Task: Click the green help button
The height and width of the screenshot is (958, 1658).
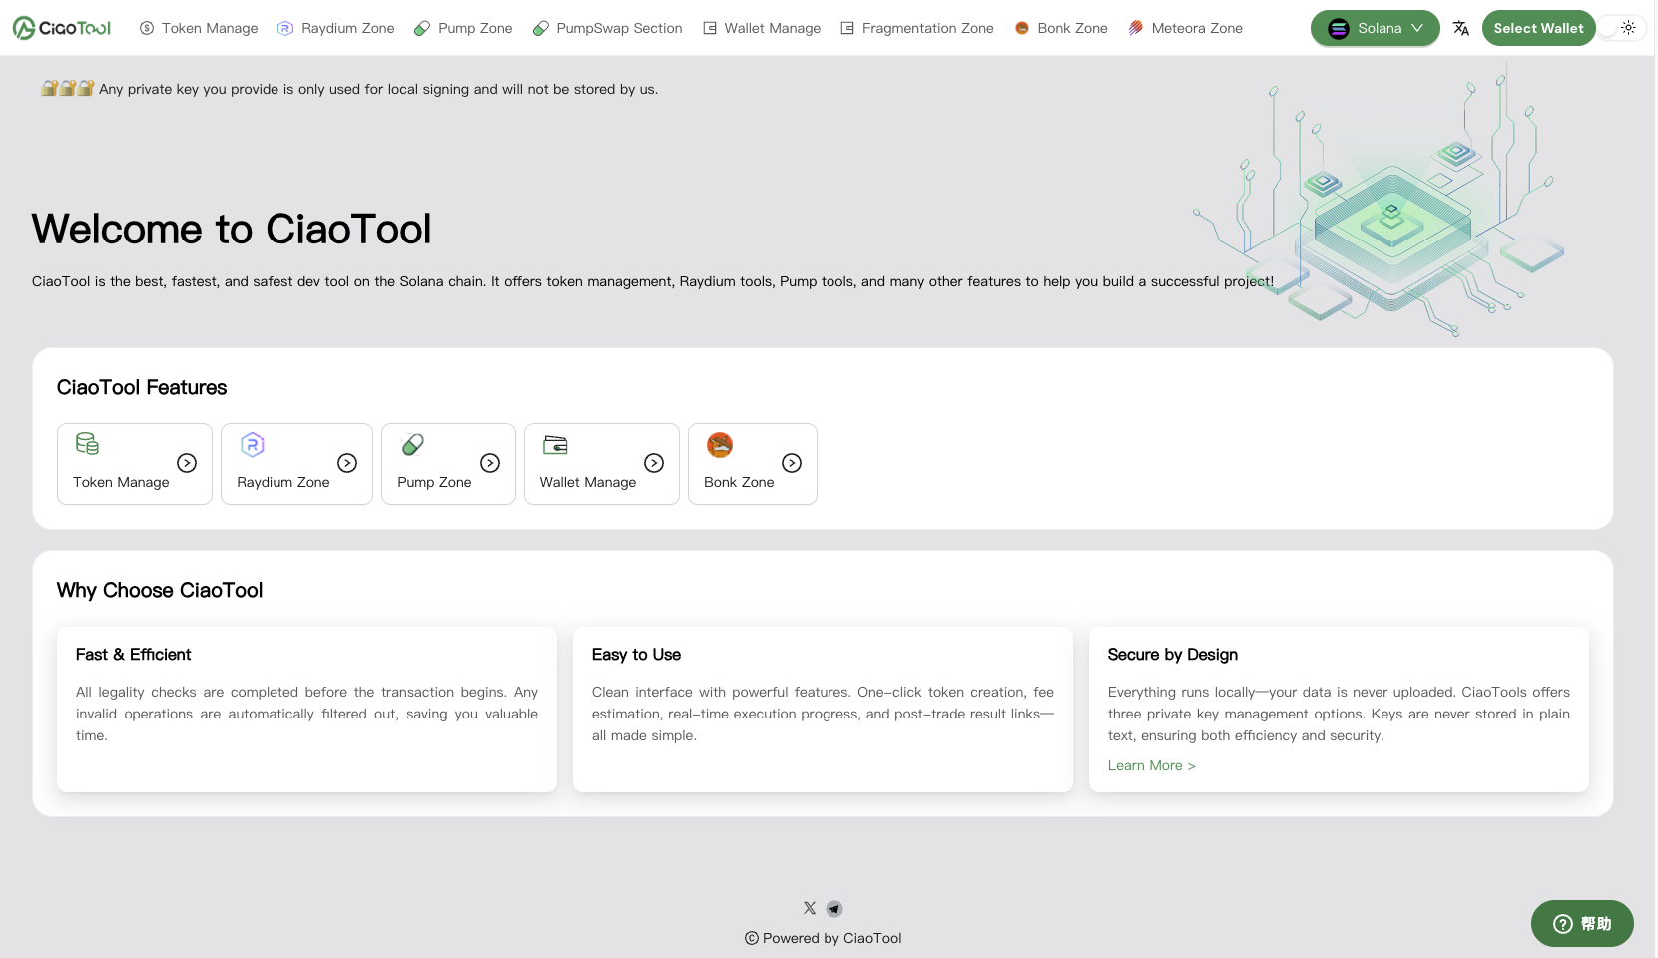Action: point(1582,924)
